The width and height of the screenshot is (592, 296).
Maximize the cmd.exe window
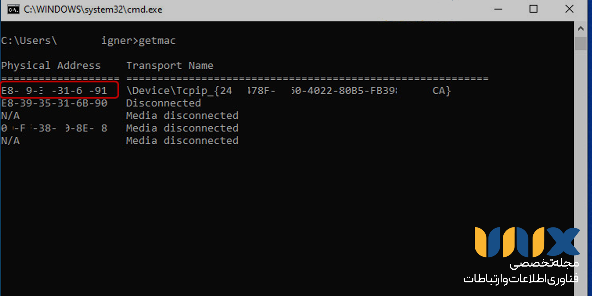tap(533, 9)
